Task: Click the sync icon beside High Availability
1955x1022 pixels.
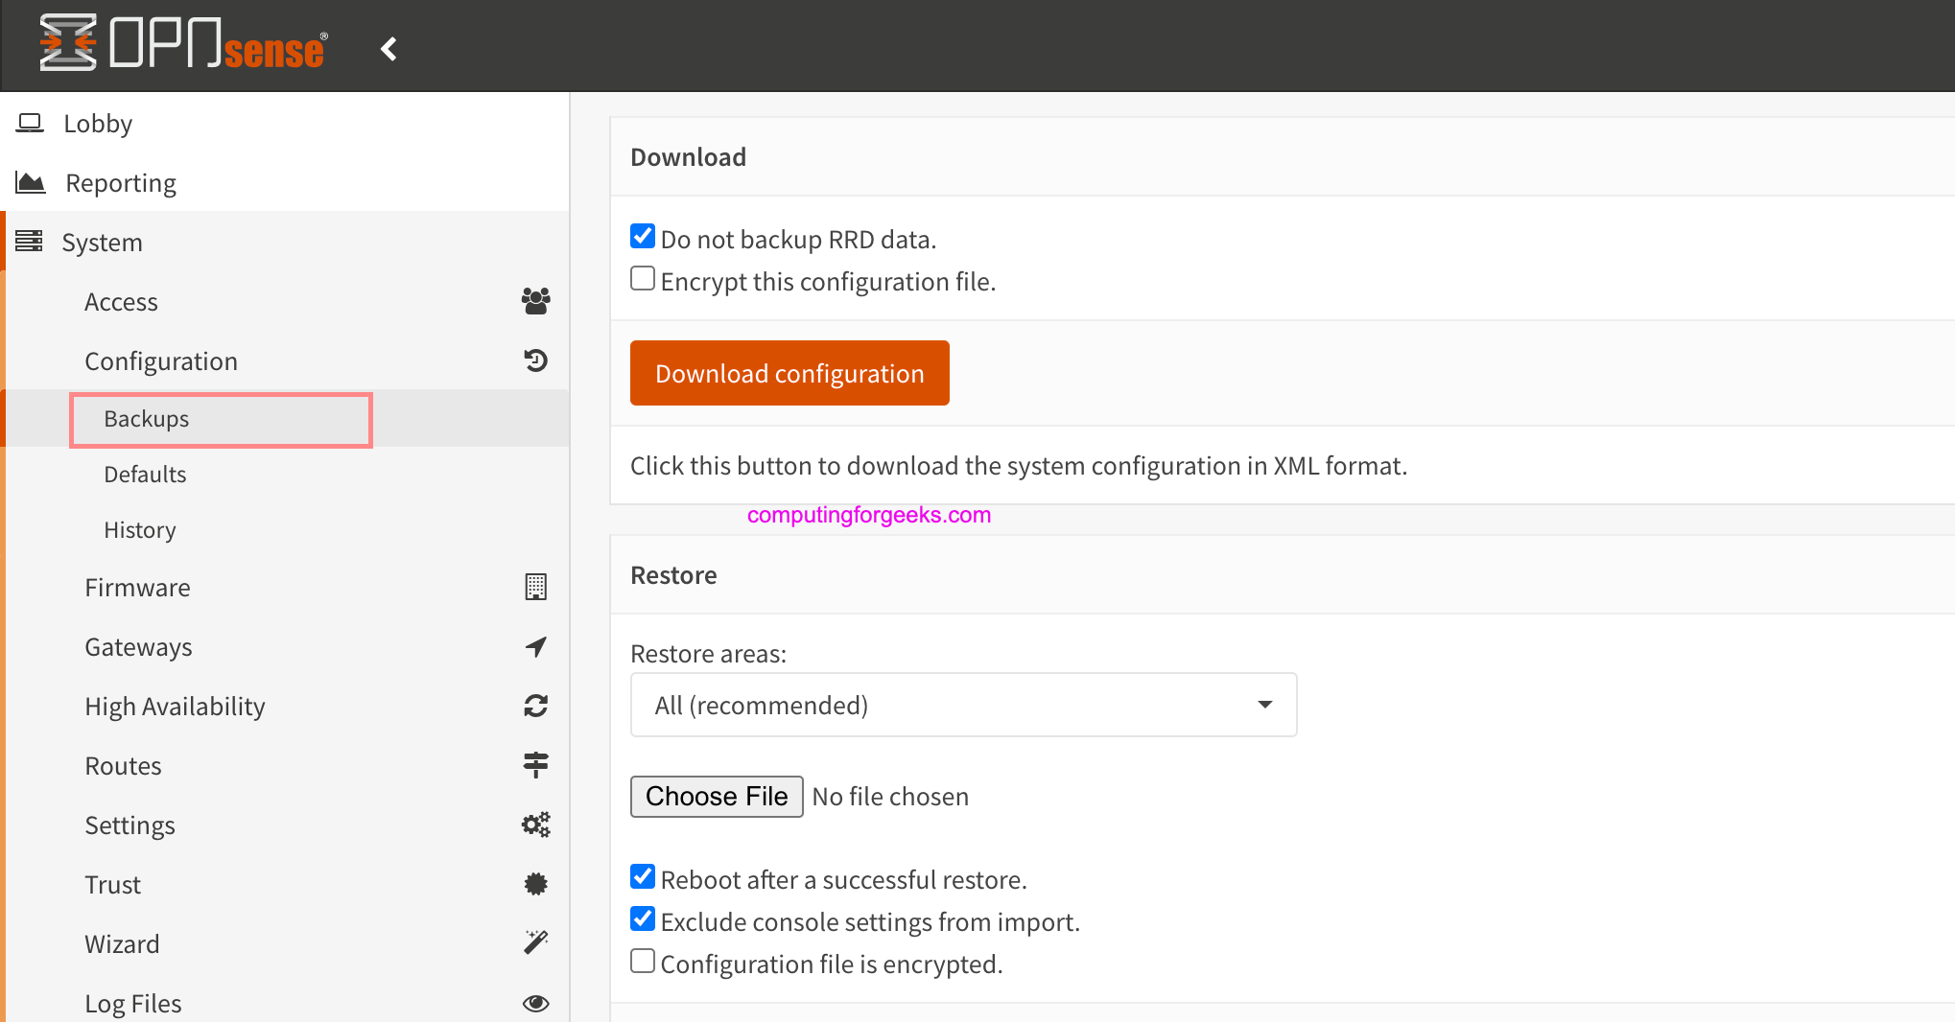Action: pos(535,706)
